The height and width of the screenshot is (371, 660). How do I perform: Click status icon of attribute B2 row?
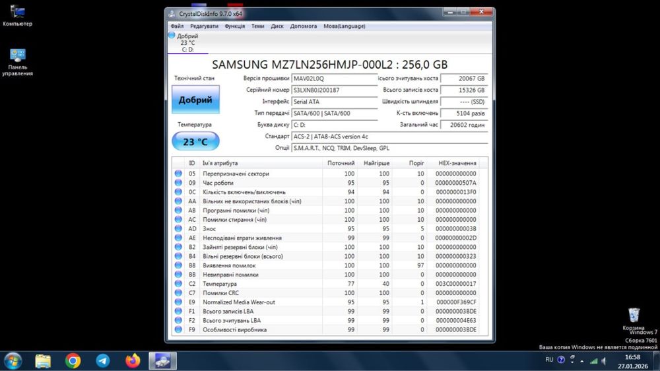tap(178, 247)
